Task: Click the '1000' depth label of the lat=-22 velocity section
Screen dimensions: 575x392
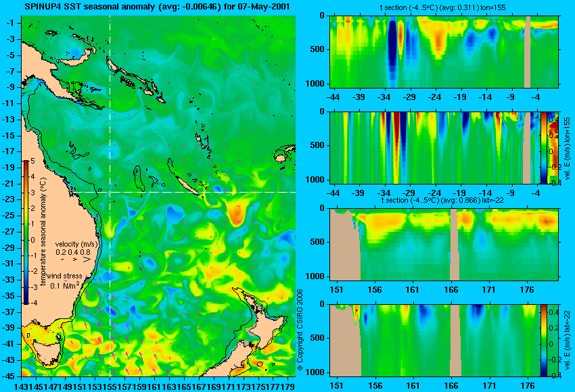Action: point(315,372)
